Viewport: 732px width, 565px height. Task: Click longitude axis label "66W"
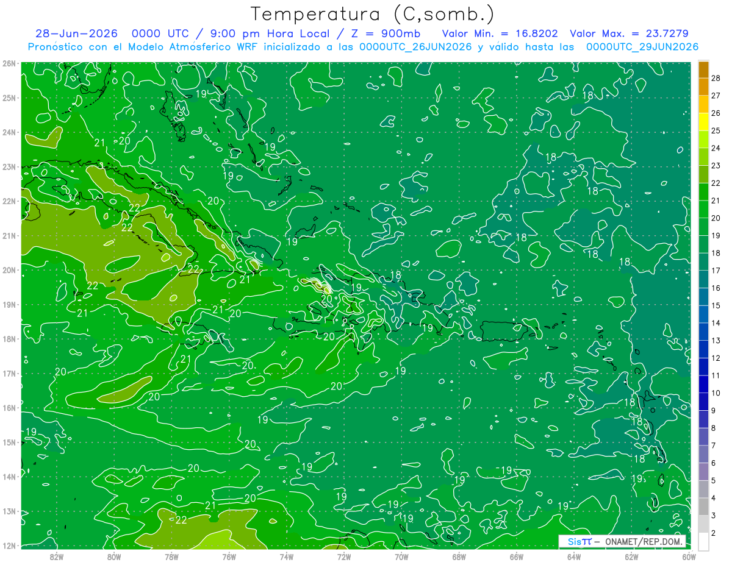pos(516,556)
